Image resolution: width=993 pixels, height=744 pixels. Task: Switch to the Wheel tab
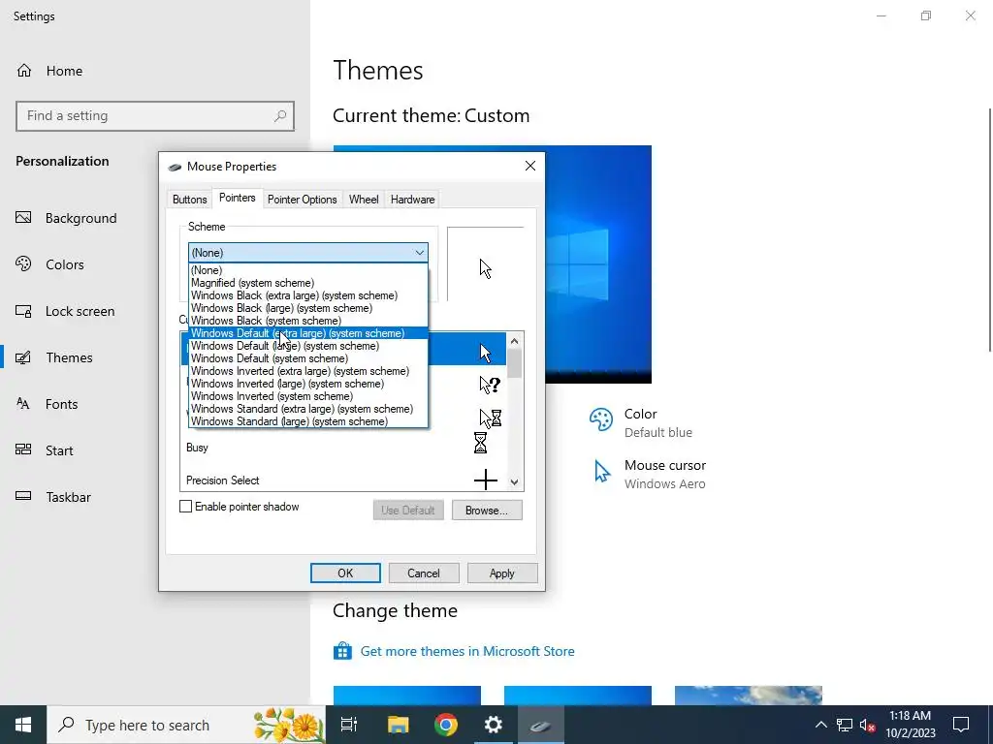[x=364, y=200]
